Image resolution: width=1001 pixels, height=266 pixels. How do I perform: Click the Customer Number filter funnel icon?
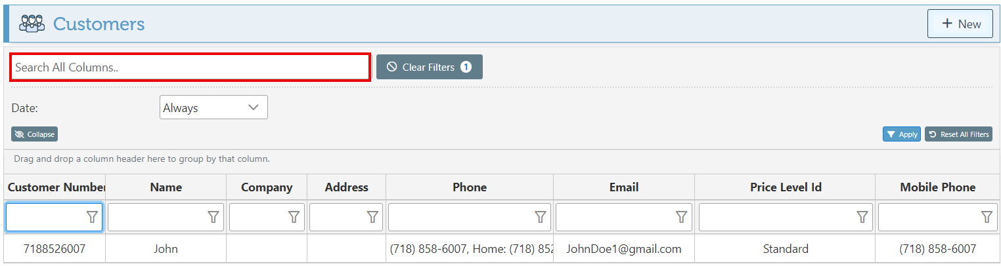[x=93, y=217]
